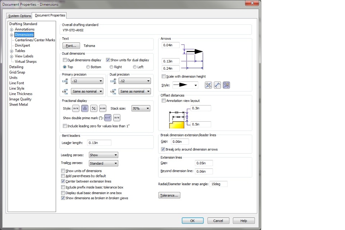Open Units settings
Screen dimensions: 345x230
click(x=13, y=78)
